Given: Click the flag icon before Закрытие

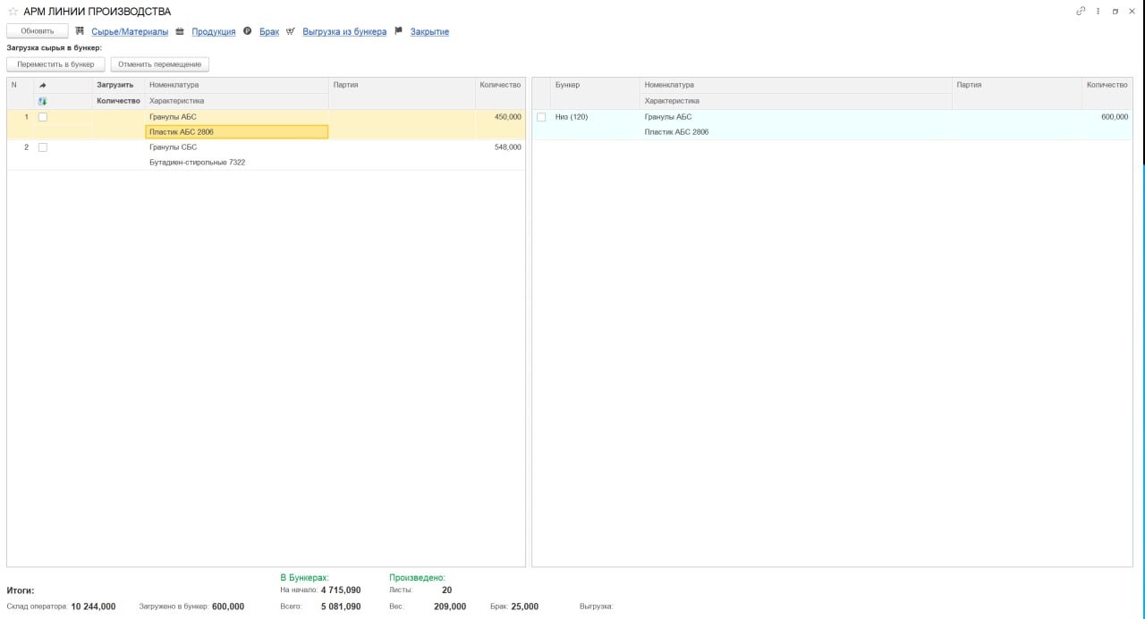Looking at the screenshot, I should point(398,31).
